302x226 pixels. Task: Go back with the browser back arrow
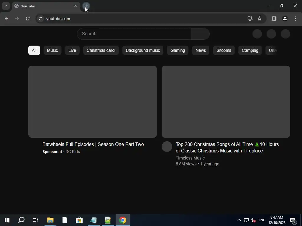[x=6, y=19]
